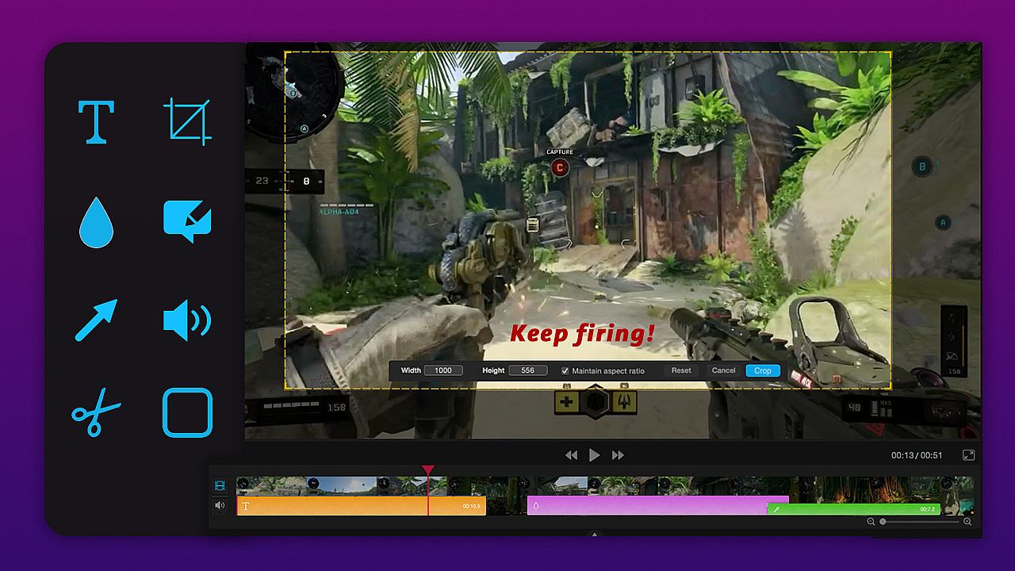Play the video
1015x571 pixels.
[595, 455]
